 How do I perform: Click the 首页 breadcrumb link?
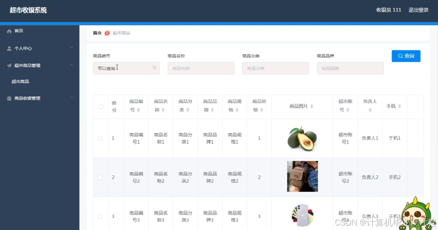point(97,33)
